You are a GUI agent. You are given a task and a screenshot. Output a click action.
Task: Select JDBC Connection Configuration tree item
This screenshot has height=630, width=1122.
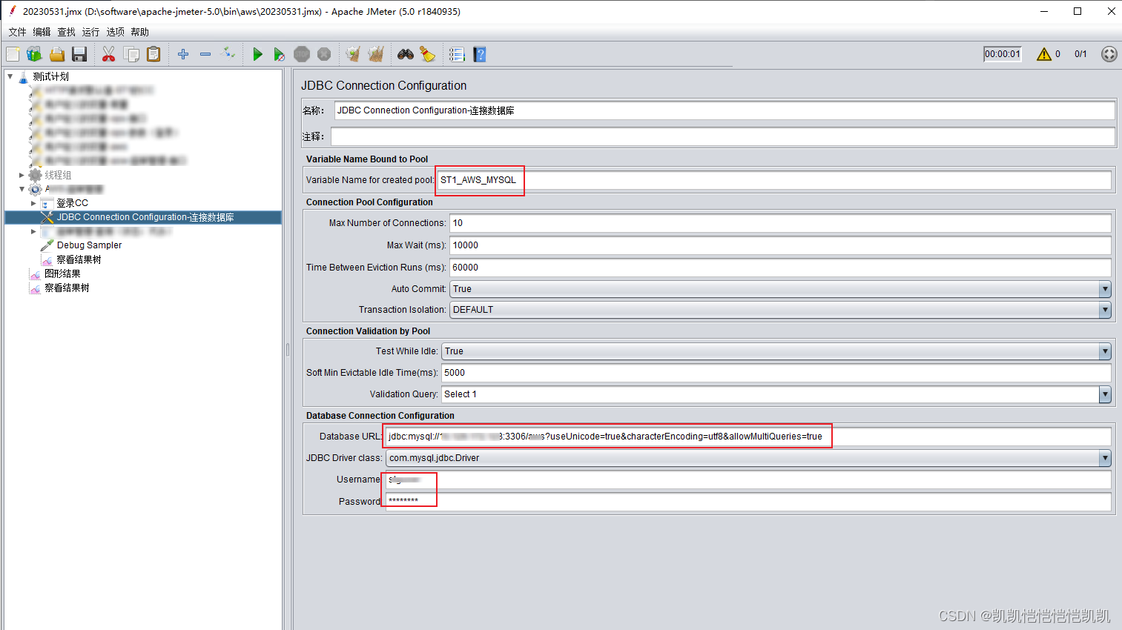point(145,217)
